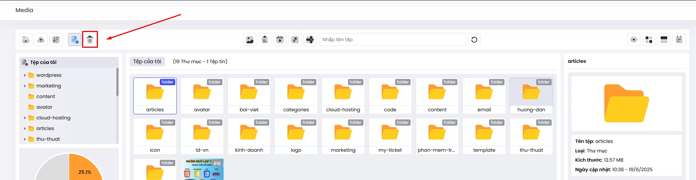Select content folder in sidebar tree
Screen dimensions: 696x180
pyautogui.click(x=46, y=97)
